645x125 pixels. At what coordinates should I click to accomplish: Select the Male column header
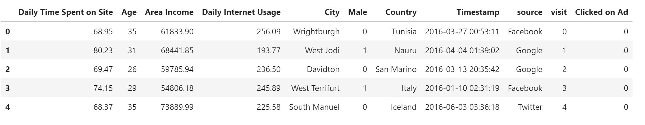coord(358,12)
